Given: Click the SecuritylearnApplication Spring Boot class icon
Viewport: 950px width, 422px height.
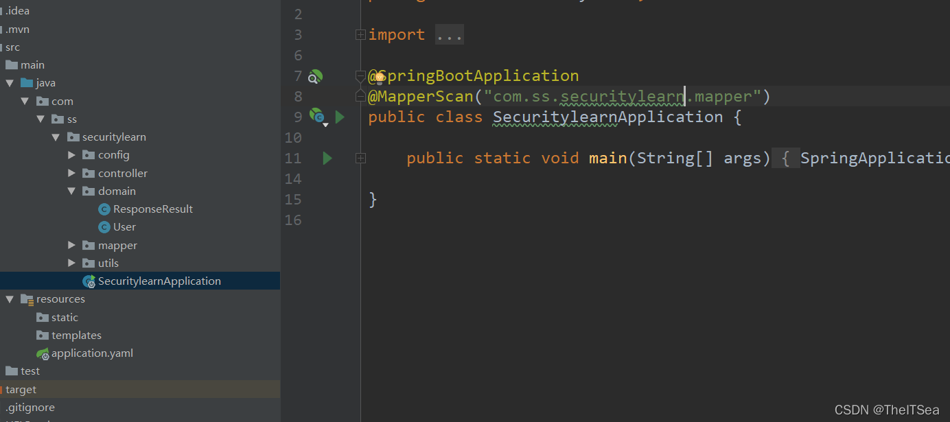Looking at the screenshot, I should click(x=89, y=281).
